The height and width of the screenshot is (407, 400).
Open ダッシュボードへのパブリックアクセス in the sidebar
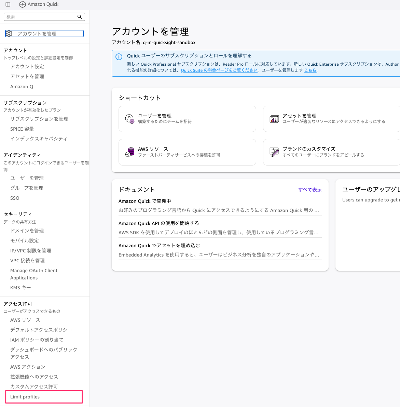pos(43,353)
